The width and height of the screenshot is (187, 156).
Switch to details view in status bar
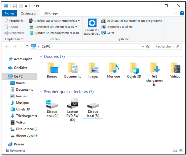point(175,150)
